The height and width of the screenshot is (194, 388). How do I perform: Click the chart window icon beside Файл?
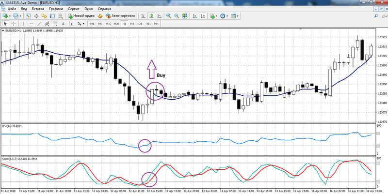click(3, 9)
